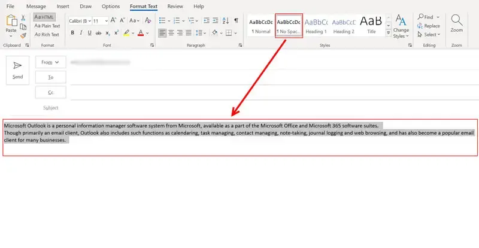This screenshot has width=479, height=248.
Task: Toggle bold formatting
Action: (72, 33)
